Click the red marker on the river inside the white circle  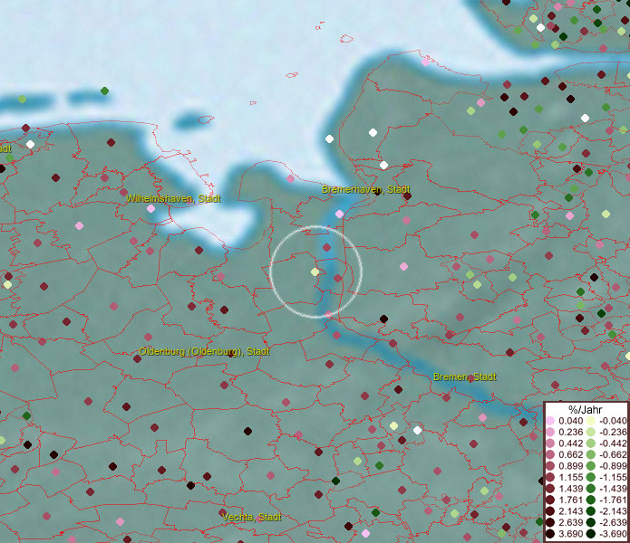pos(337,279)
